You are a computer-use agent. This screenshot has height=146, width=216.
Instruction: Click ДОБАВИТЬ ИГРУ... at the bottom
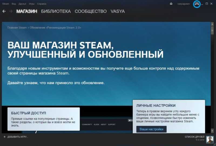point(18,137)
